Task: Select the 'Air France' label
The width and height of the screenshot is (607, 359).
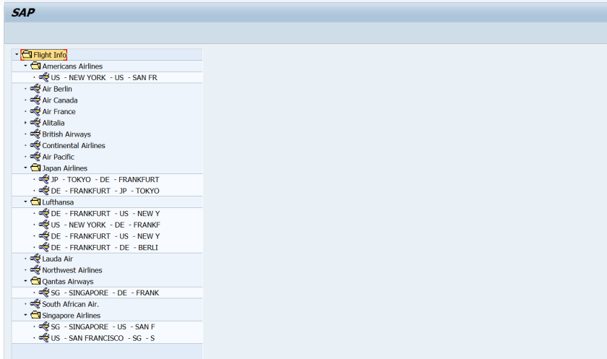Action: (x=59, y=112)
